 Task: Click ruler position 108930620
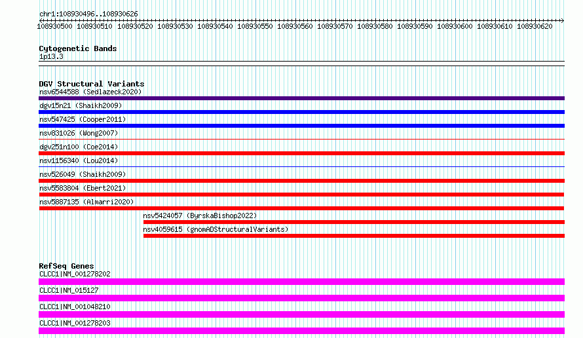(535, 26)
